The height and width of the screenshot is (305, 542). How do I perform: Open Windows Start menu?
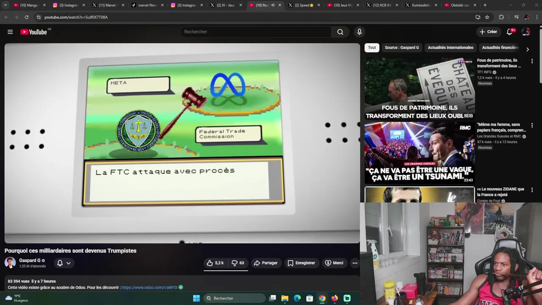pos(196,298)
